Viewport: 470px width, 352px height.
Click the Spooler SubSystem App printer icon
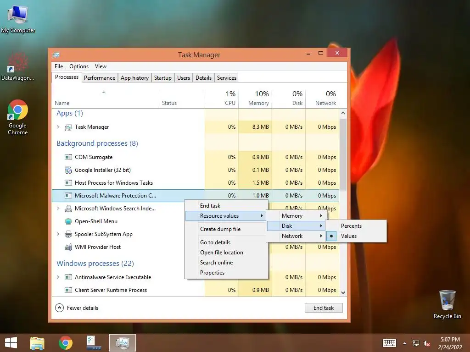coord(68,234)
